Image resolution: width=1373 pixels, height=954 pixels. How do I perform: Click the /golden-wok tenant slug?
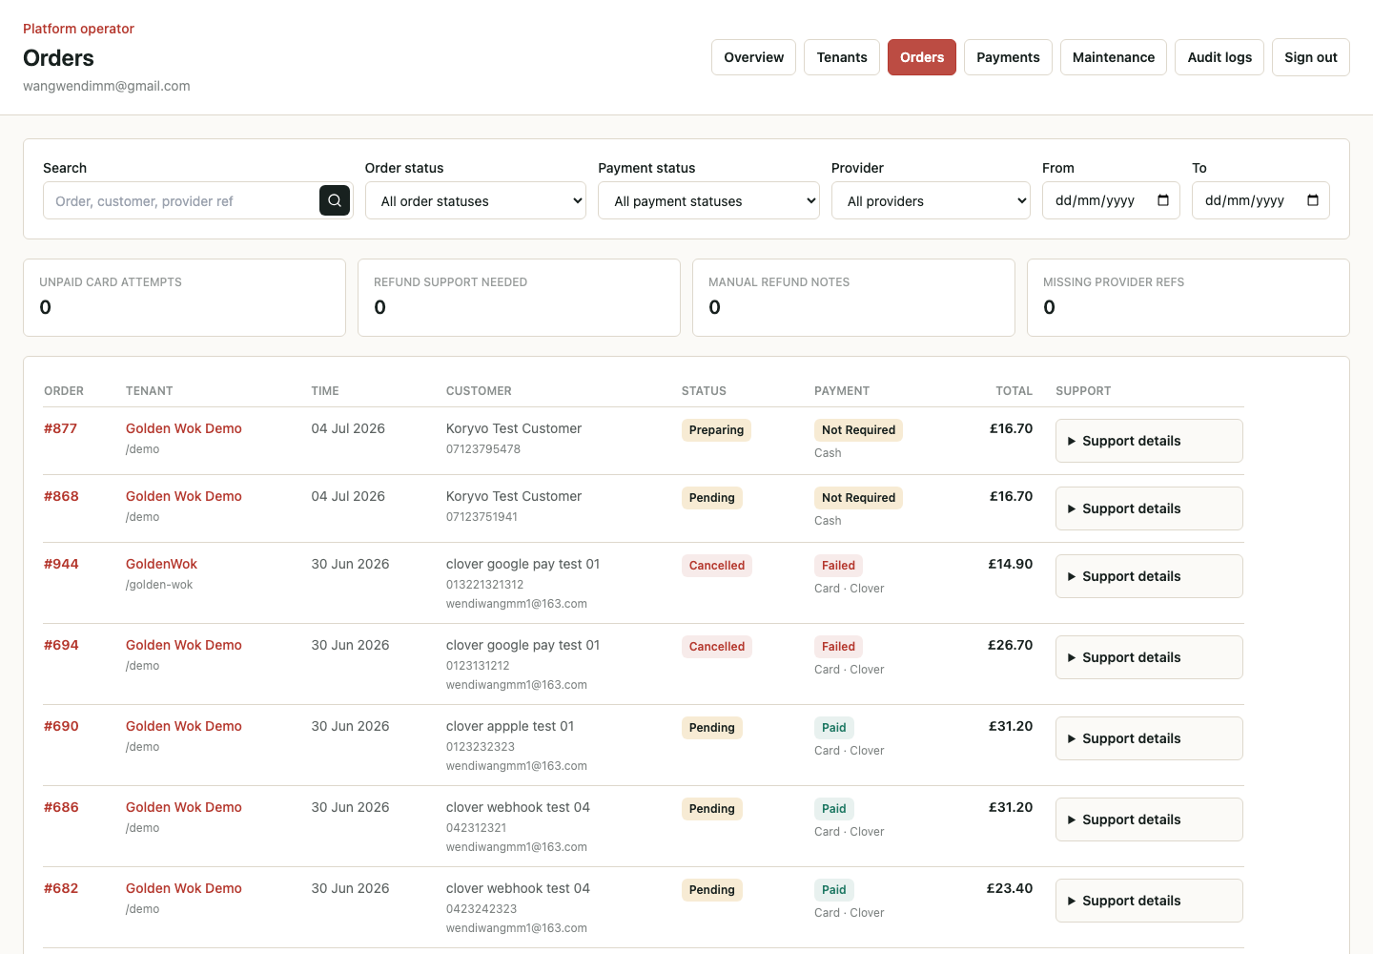[159, 585]
